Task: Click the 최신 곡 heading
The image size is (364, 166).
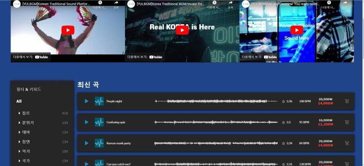Action: click(88, 85)
